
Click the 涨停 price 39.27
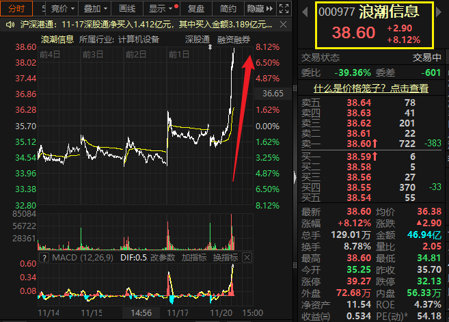pos(359,281)
